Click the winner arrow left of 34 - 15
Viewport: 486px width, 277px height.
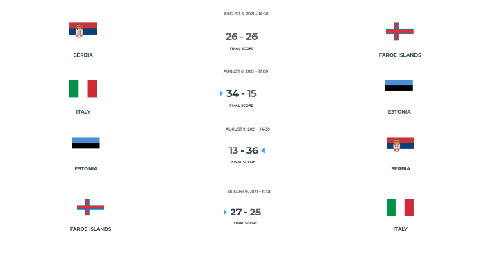(x=221, y=93)
